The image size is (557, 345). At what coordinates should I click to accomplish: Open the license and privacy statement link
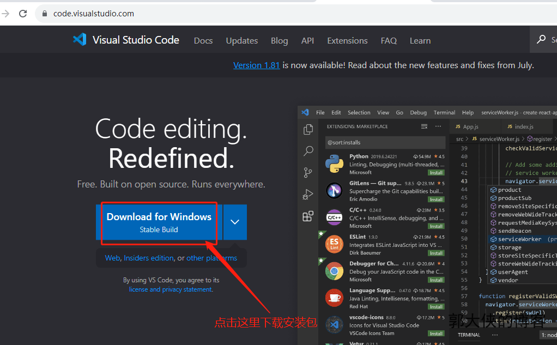pos(171,289)
